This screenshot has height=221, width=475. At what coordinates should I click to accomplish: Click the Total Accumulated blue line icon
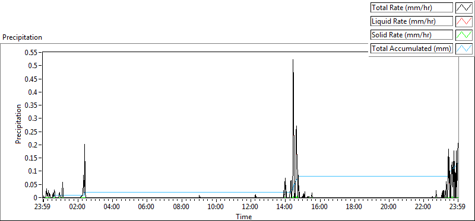coord(464,49)
